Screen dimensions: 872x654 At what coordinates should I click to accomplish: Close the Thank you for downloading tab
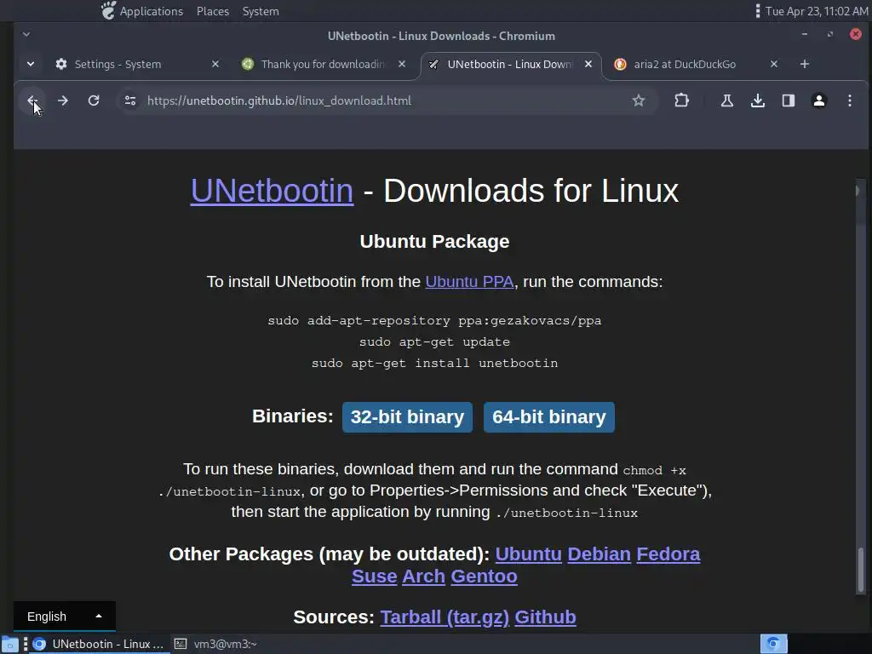(x=402, y=64)
